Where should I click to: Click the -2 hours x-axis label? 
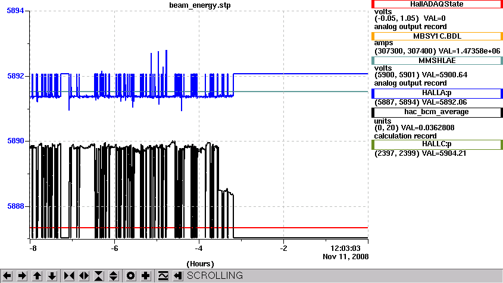pyautogui.click(x=283, y=249)
